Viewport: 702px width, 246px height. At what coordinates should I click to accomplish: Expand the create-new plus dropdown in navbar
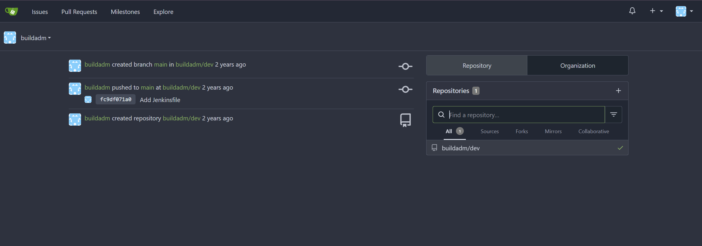point(656,11)
